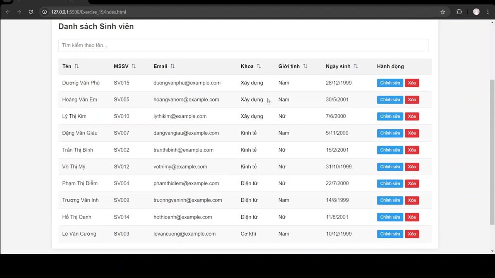
Task: Click the sort arrows next to MSSV
Action: pyautogui.click(x=134, y=66)
